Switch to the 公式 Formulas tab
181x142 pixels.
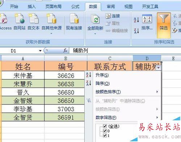point(75,7)
